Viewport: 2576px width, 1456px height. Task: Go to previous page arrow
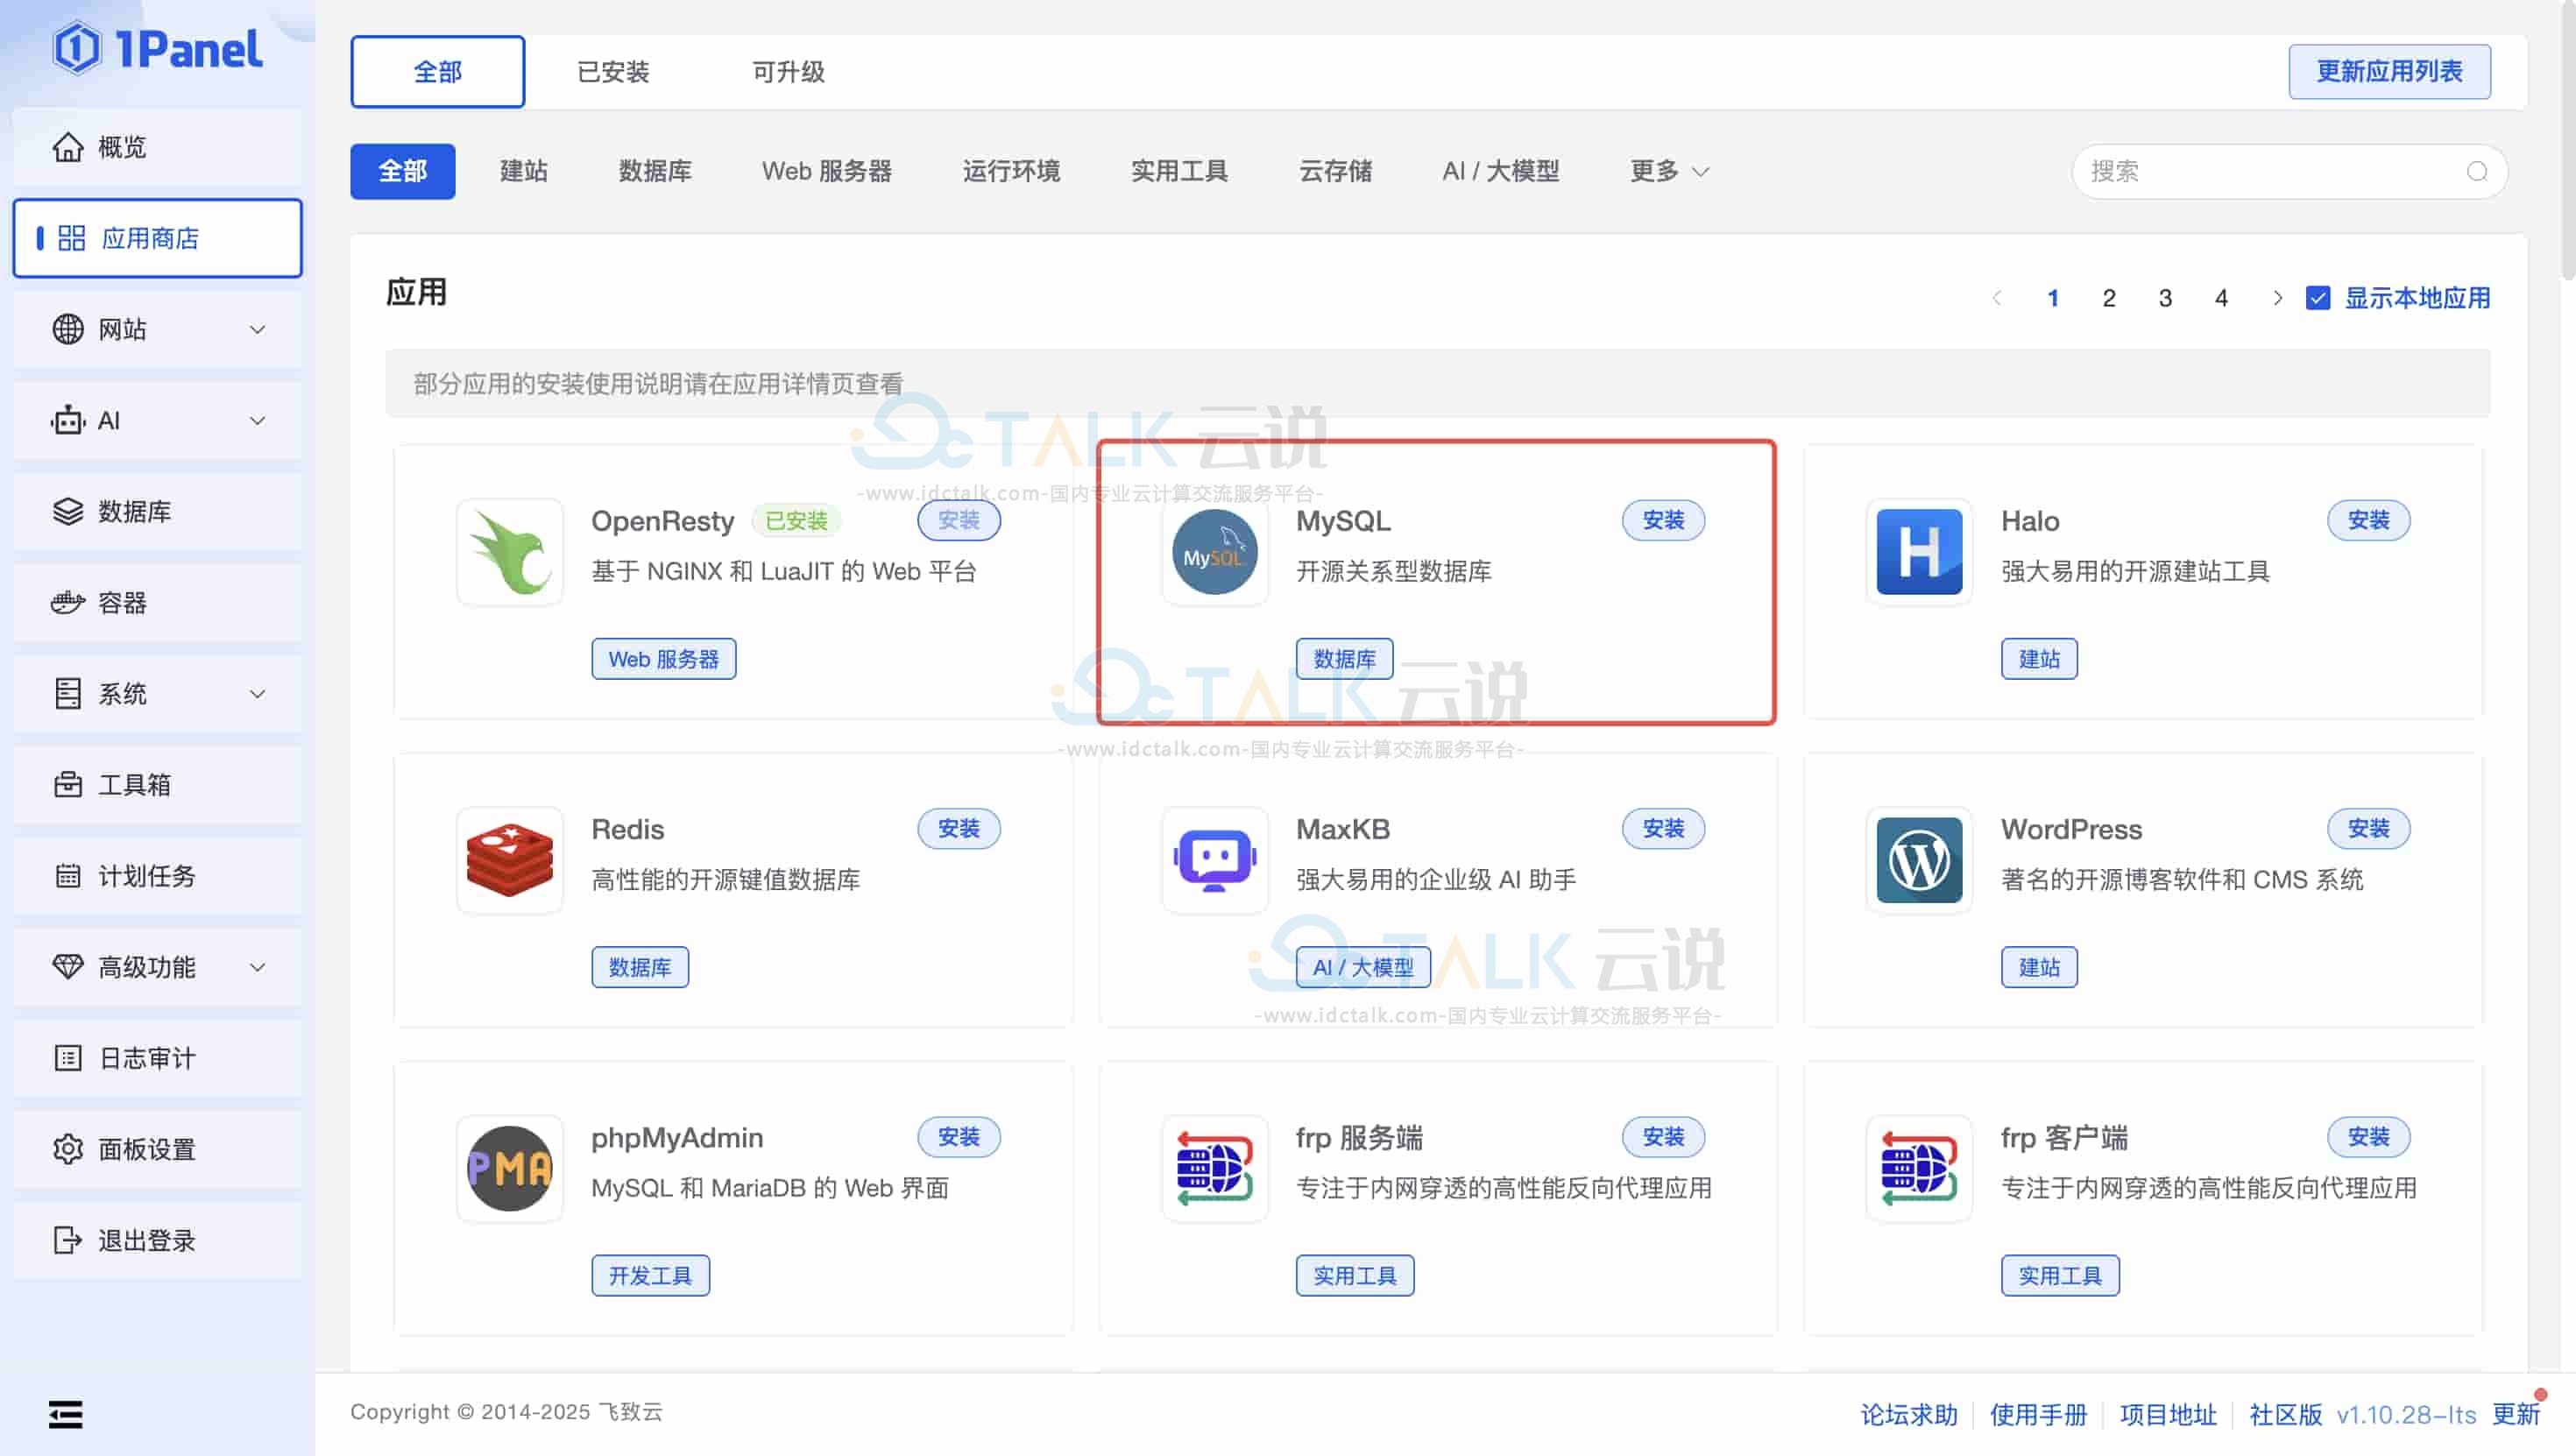(x=1997, y=298)
